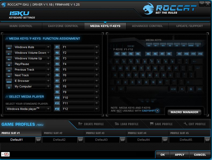
Task: Click the EasyShift plus info icon
Action: click(x=157, y=111)
